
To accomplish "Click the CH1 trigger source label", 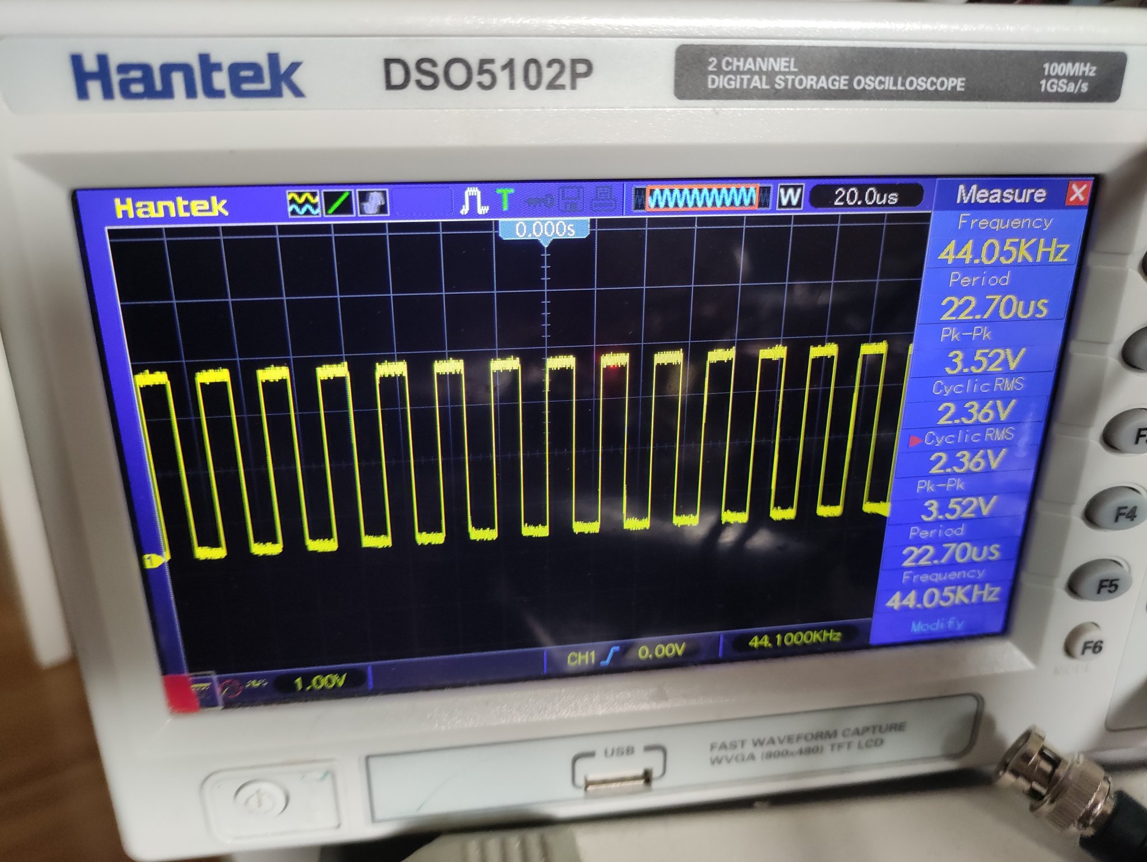I will pyautogui.click(x=581, y=657).
